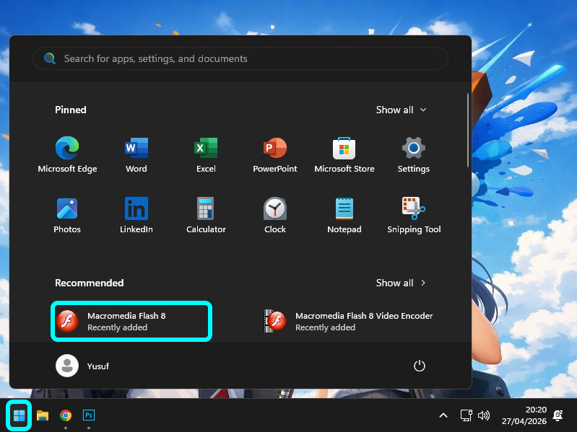Expand pinned apps with Show all
577x432 pixels.
(x=401, y=110)
